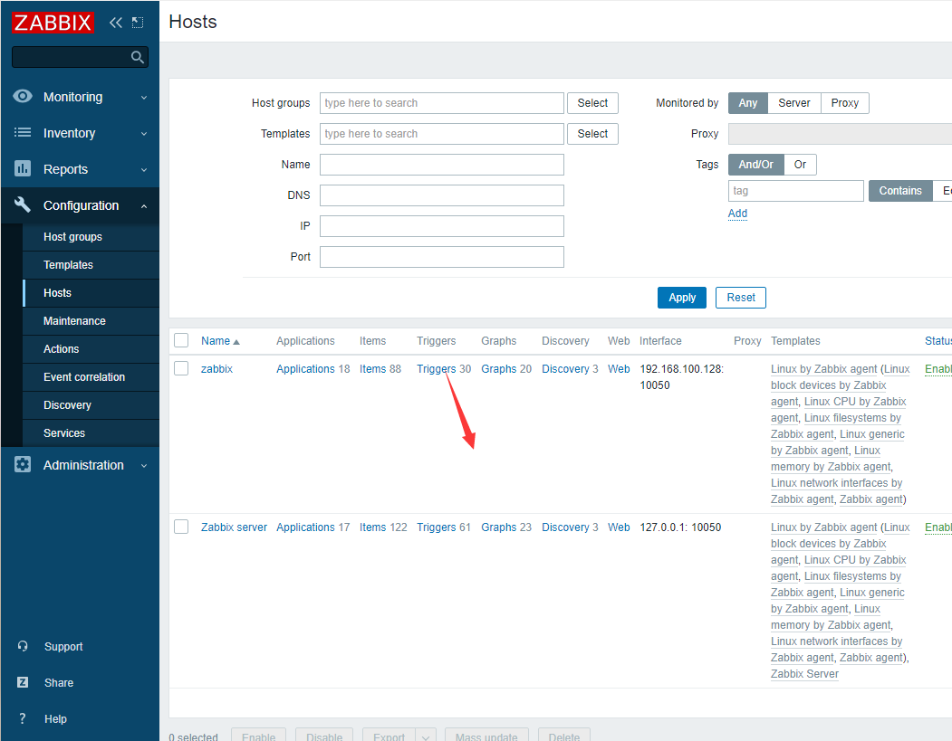
Task: Click the Monitoring eye icon
Action: click(23, 97)
